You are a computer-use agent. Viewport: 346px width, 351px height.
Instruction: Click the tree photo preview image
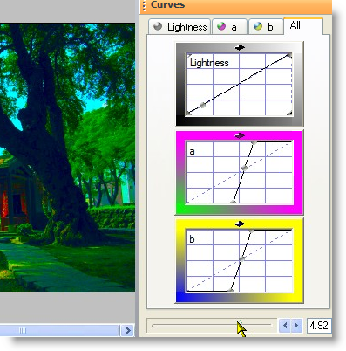point(67,158)
